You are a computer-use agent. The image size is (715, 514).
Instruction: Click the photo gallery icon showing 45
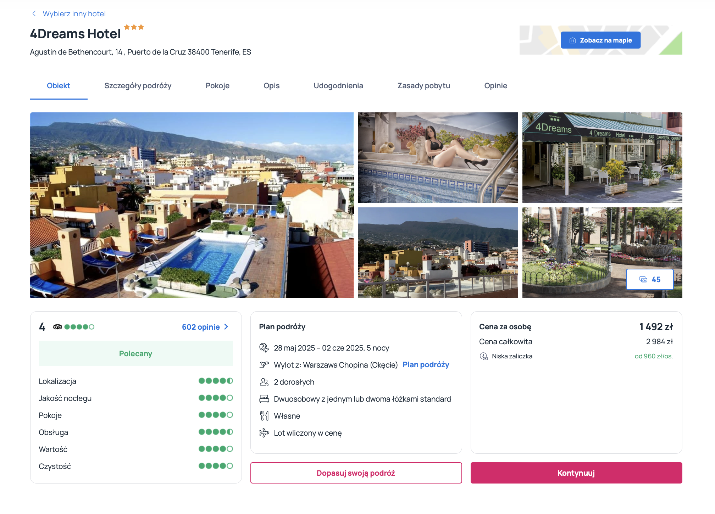(x=643, y=279)
